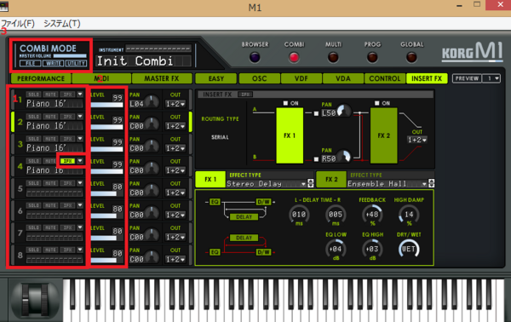
Task: Open timbre 8 OUT 1+2 dropdown
Action: pos(175,259)
